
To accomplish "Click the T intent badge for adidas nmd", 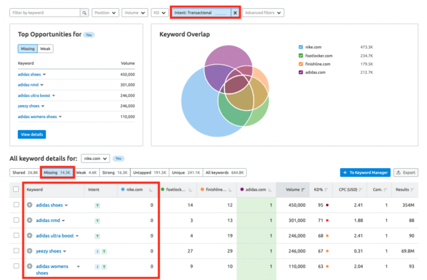I will click(x=97, y=221).
